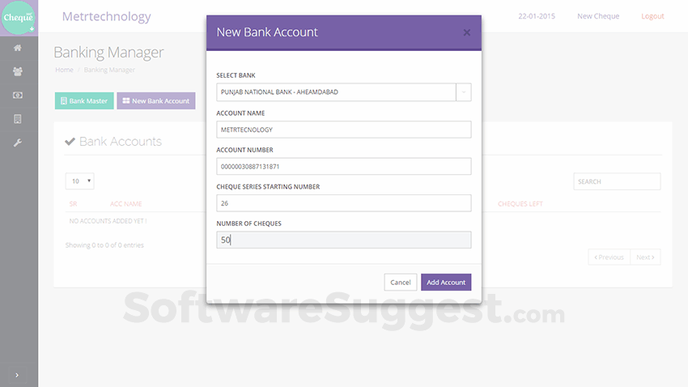Open the New Cheque menu link
Viewport: 688px width, 387px height.
pyautogui.click(x=598, y=16)
